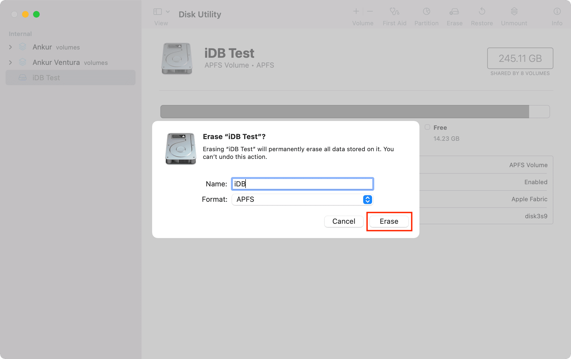Image resolution: width=571 pixels, height=359 pixels.
Task: Click the iDB Test sidebar drive icon
Action: click(x=23, y=78)
